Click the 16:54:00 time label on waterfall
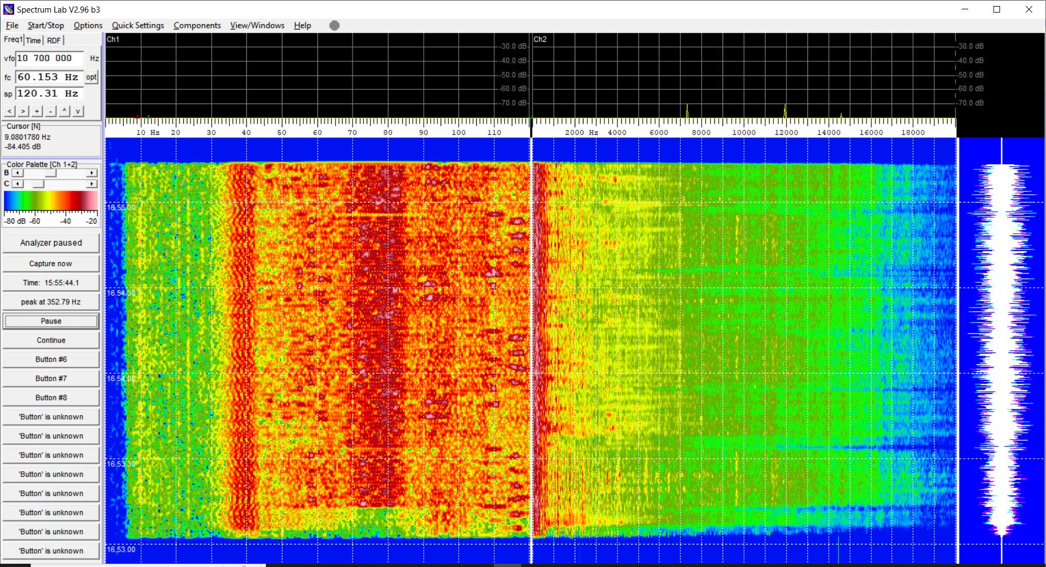The width and height of the screenshot is (1046, 567). coord(121,378)
